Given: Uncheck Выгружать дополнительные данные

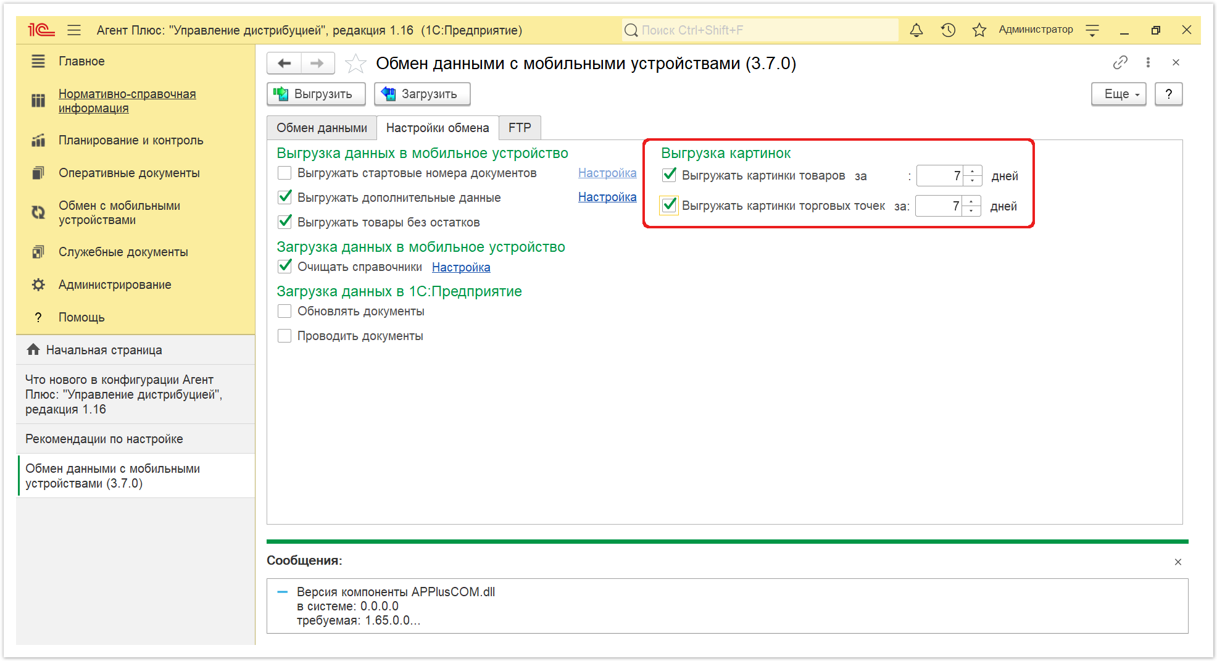Looking at the screenshot, I should [285, 197].
